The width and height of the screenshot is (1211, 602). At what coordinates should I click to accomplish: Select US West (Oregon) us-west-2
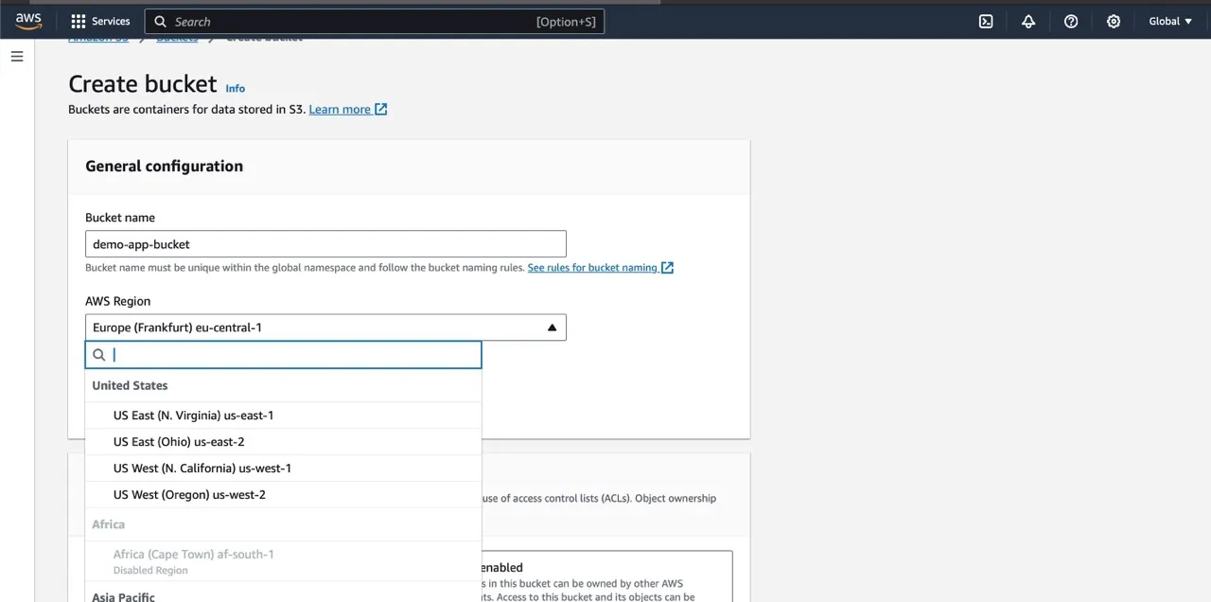click(189, 494)
